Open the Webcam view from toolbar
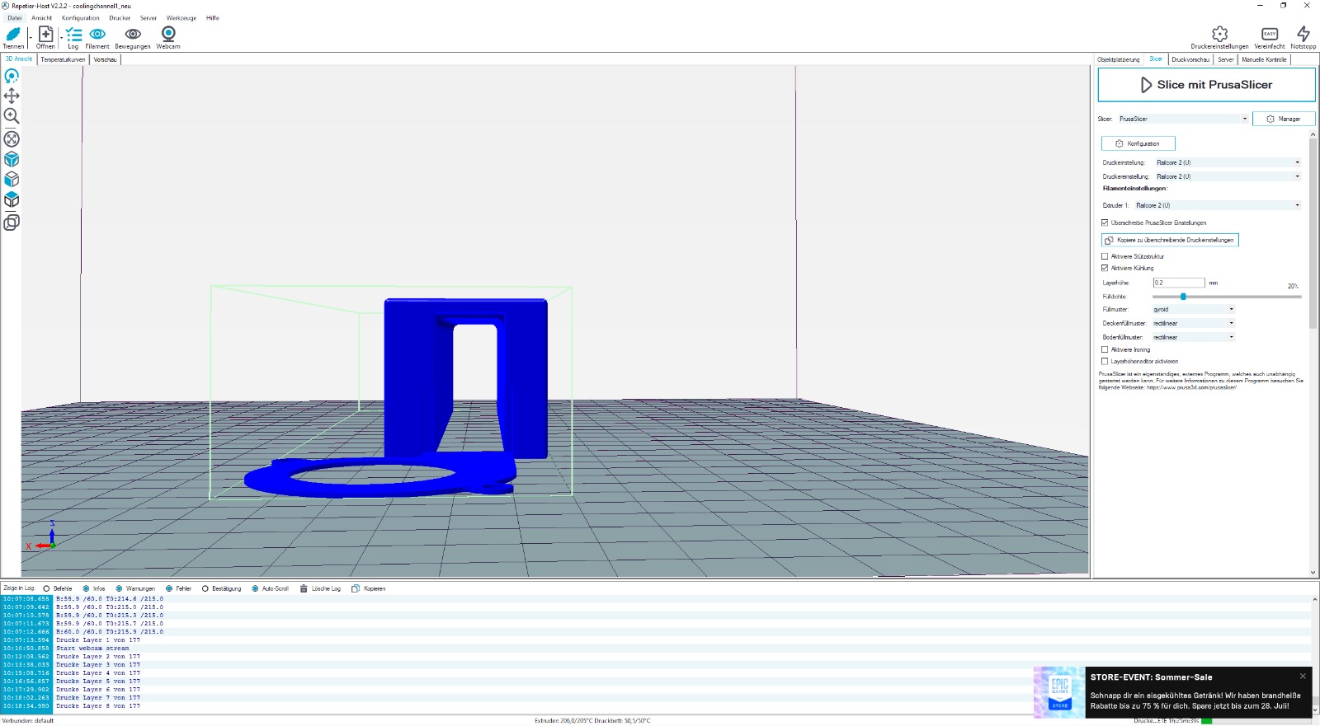This screenshot has width=1320, height=726. click(x=168, y=34)
